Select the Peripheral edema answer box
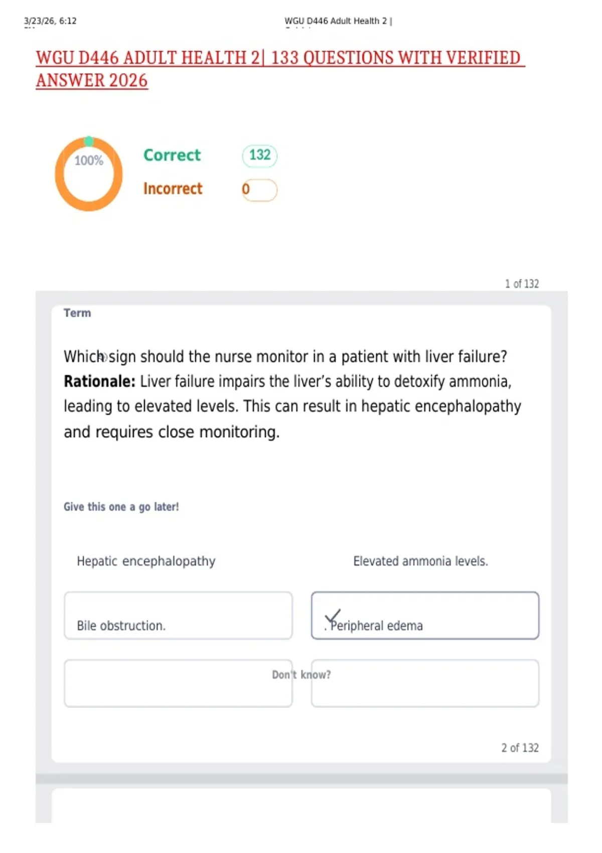The width and height of the screenshot is (602, 853). tap(425, 616)
